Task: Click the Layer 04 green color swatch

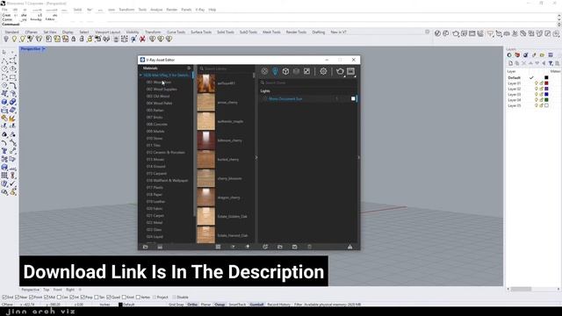Action: tap(546, 100)
